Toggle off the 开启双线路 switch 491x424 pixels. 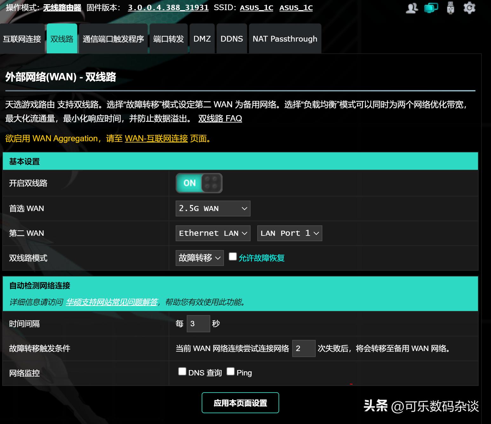pos(198,183)
